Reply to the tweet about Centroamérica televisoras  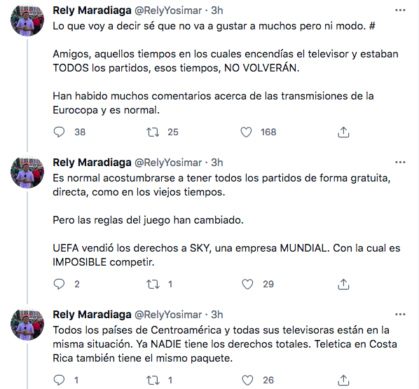click(59, 380)
